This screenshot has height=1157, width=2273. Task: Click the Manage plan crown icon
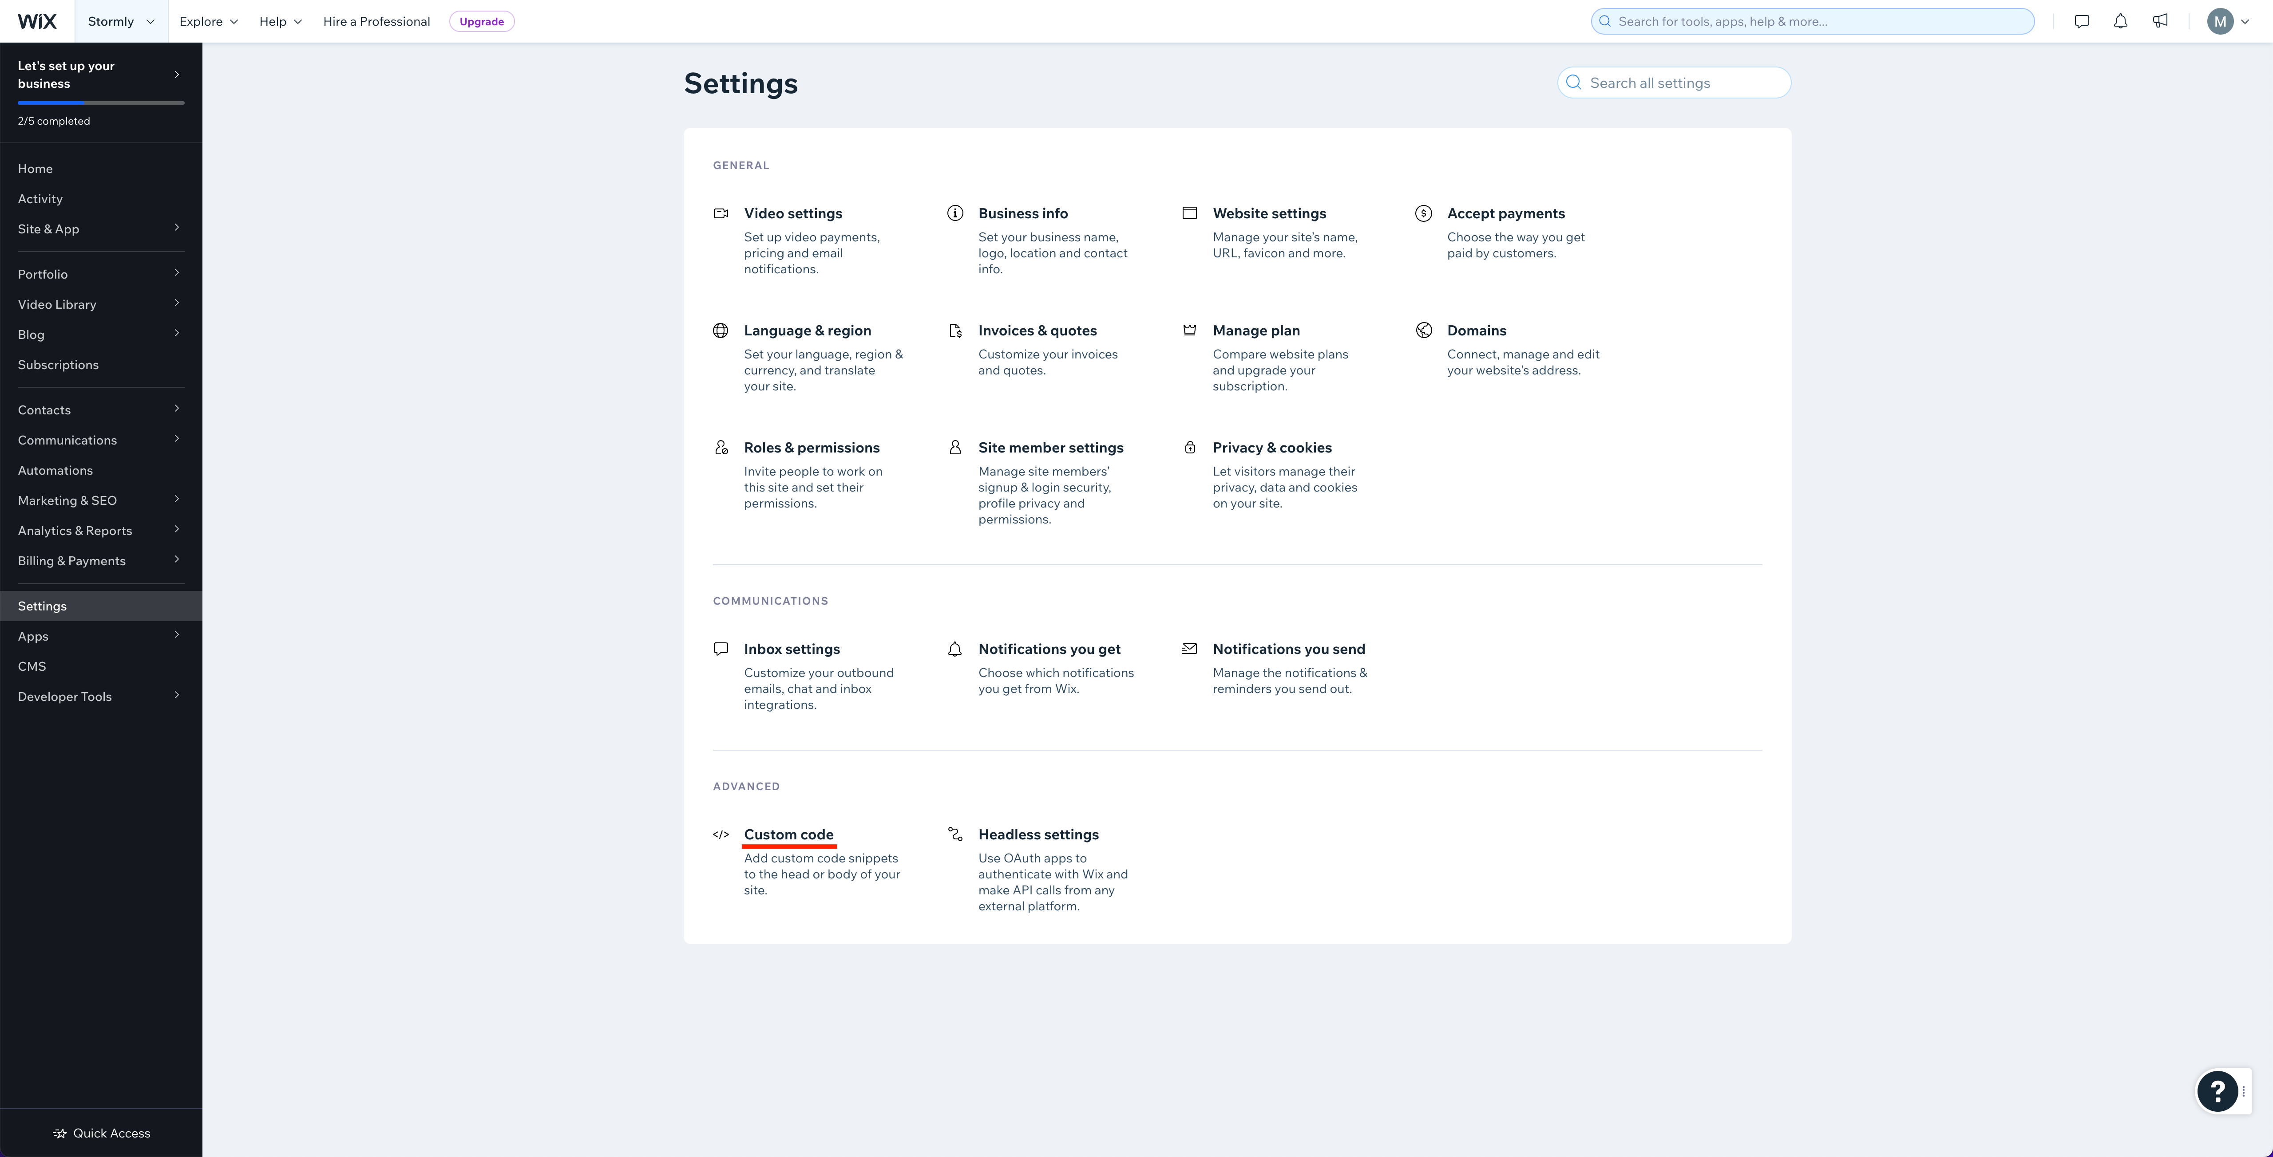[1189, 330]
